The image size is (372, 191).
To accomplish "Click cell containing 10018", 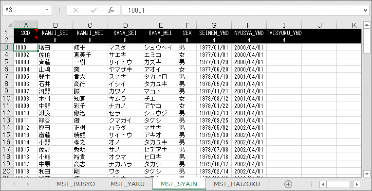I will click(26, 171).
